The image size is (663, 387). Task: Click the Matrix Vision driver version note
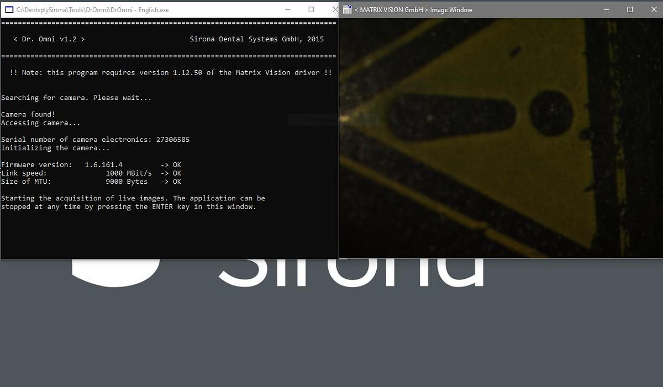[171, 73]
